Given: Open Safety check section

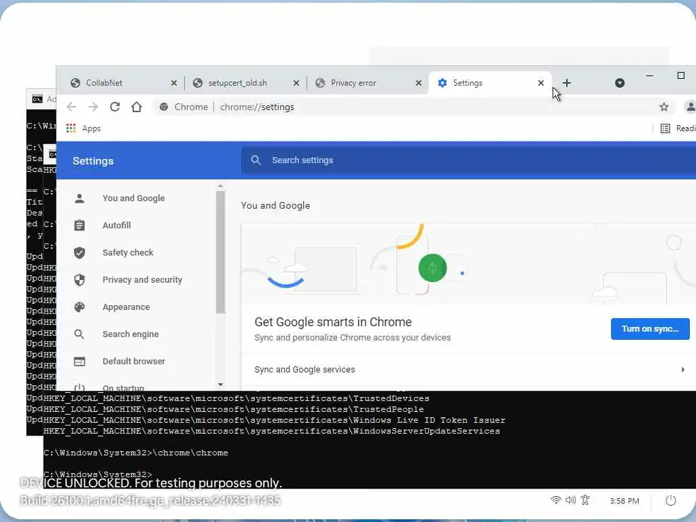Looking at the screenshot, I should tap(128, 253).
